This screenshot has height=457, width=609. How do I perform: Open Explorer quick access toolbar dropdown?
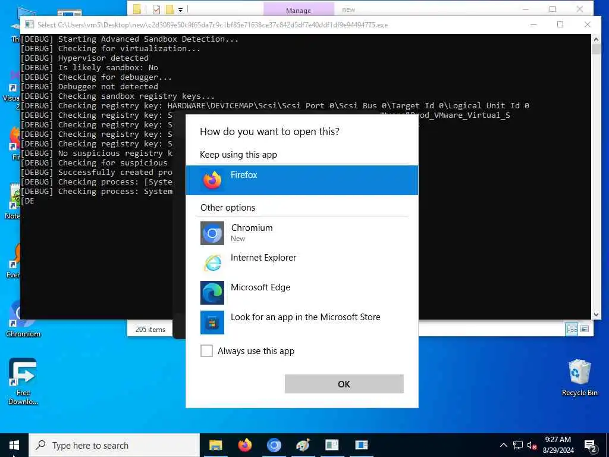coord(181,10)
